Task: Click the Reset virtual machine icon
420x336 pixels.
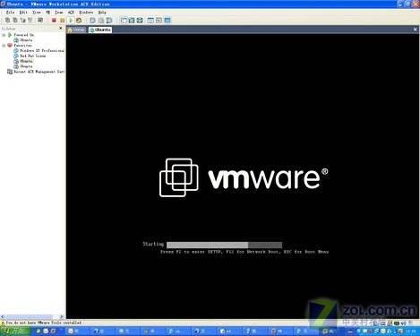Action: (x=79, y=21)
